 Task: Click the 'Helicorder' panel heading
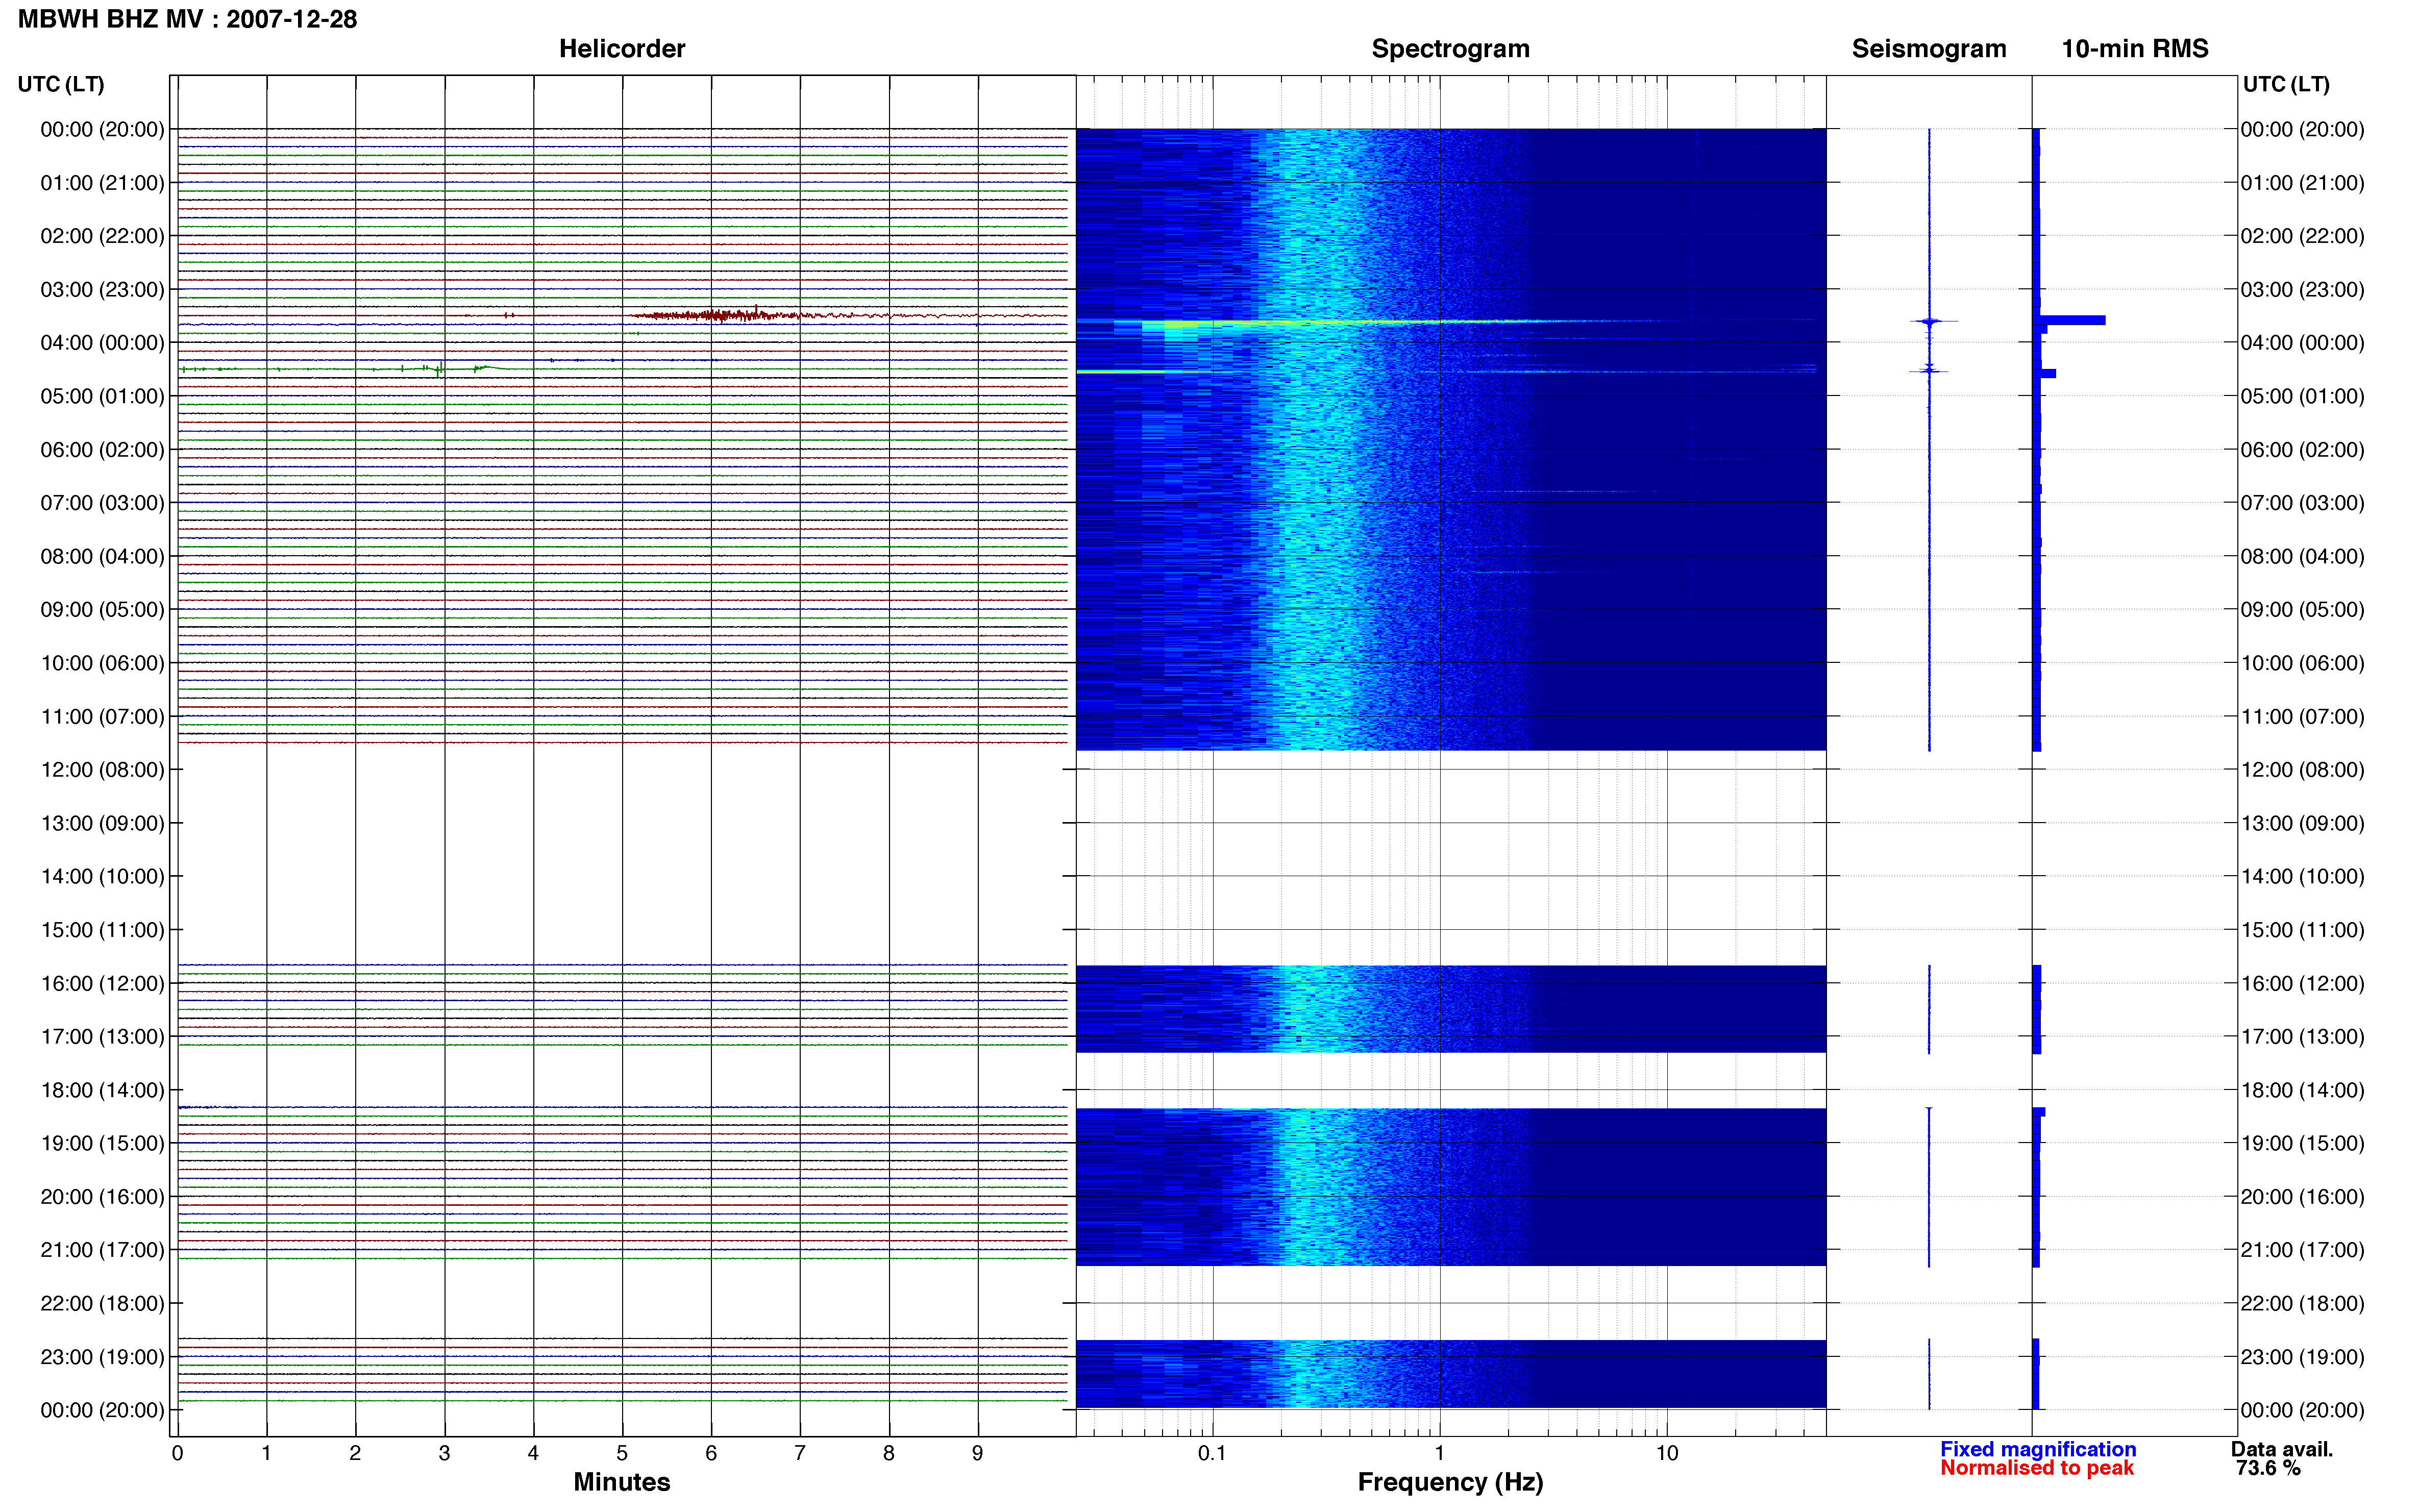click(x=621, y=49)
